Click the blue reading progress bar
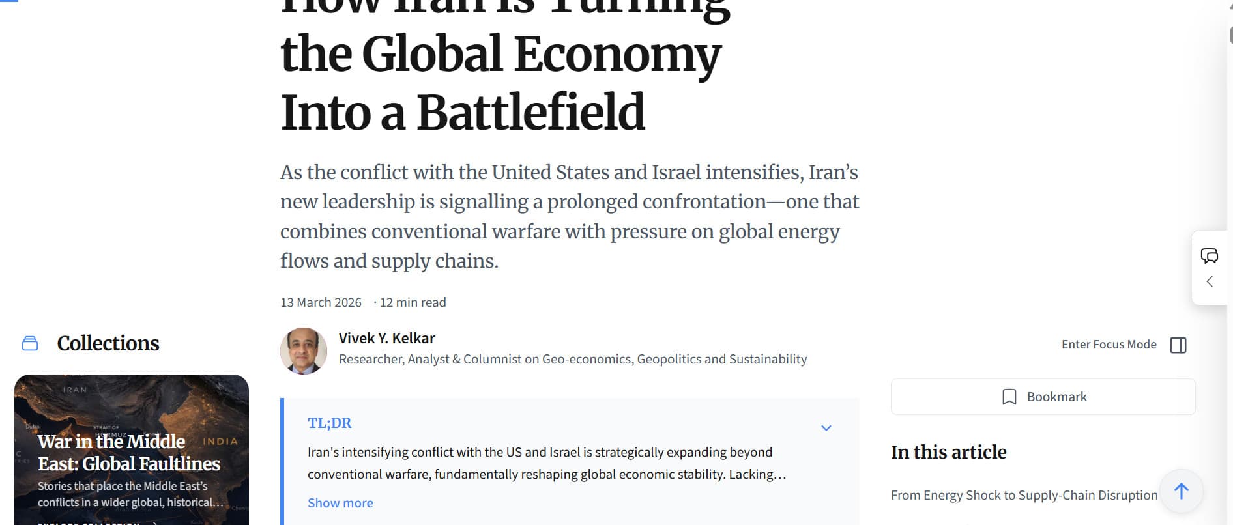The image size is (1233, 525). (x=9, y=1)
